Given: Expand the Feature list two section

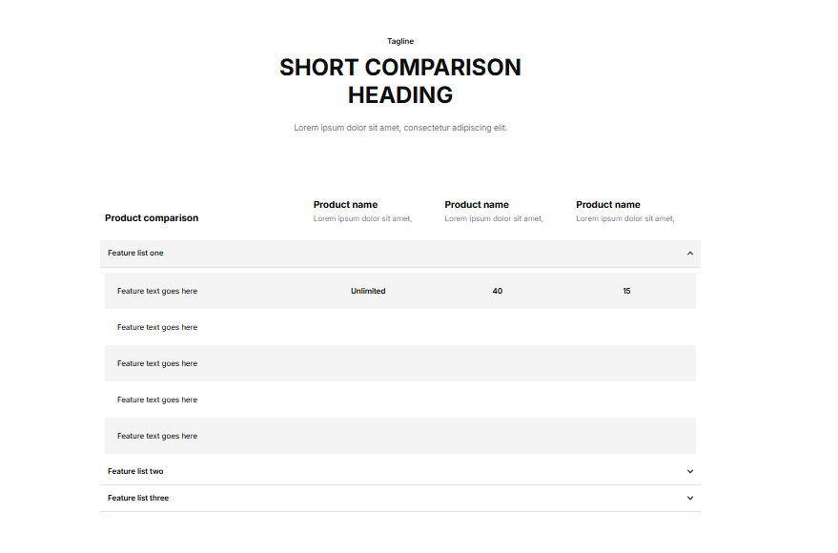Looking at the screenshot, I should (399, 470).
